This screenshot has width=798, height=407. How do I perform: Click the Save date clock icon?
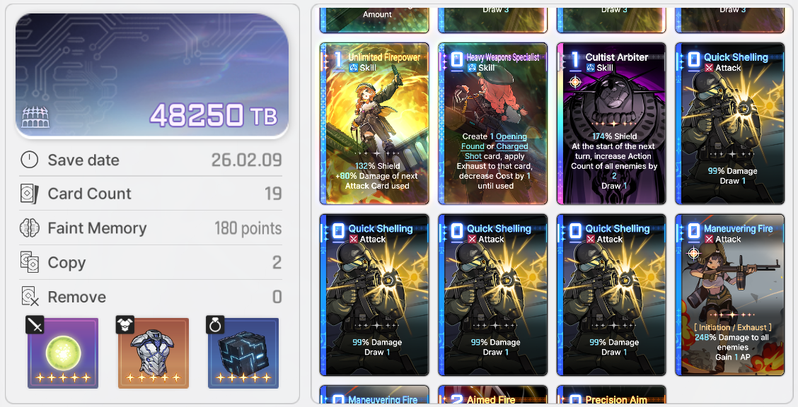(30, 160)
